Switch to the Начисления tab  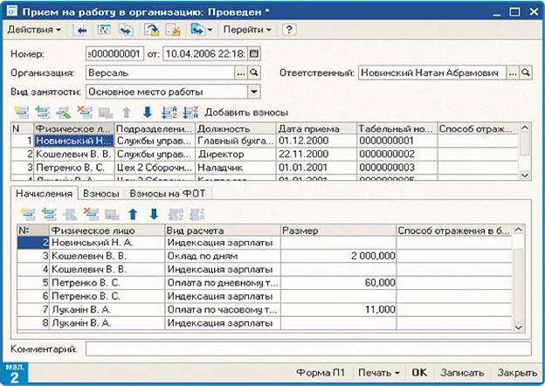45,194
